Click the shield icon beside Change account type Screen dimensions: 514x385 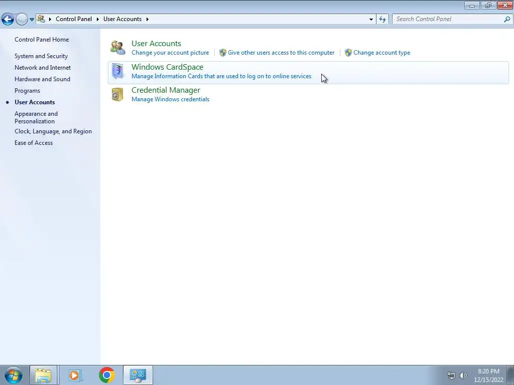click(348, 53)
